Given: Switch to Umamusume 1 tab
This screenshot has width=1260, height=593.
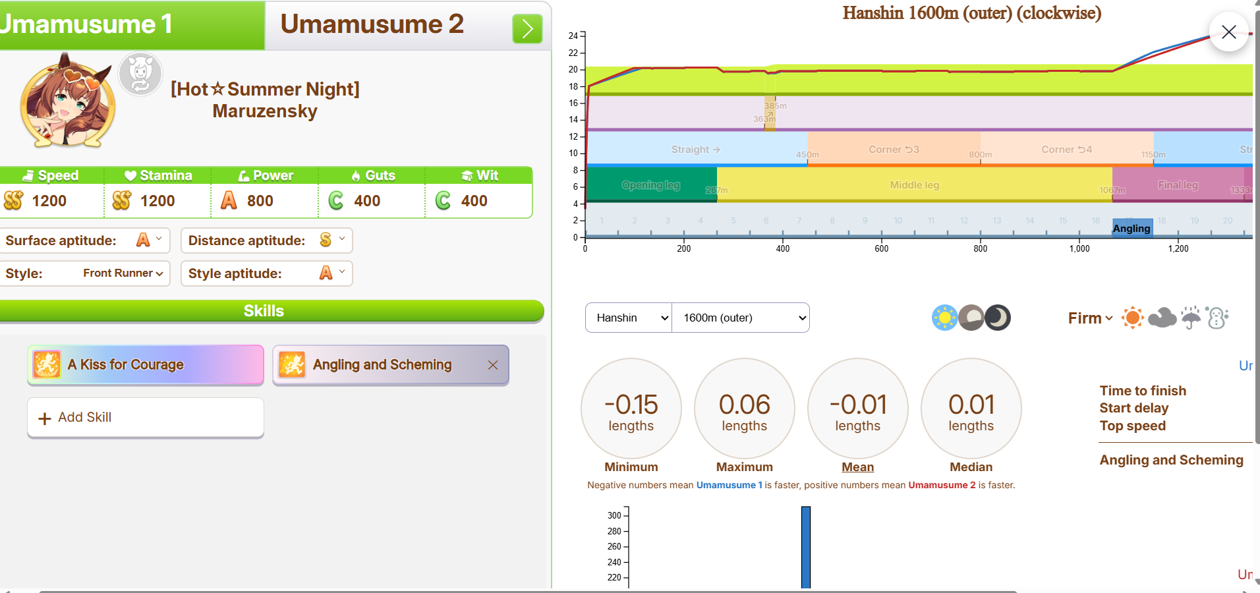Looking at the screenshot, I should [132, 25].
